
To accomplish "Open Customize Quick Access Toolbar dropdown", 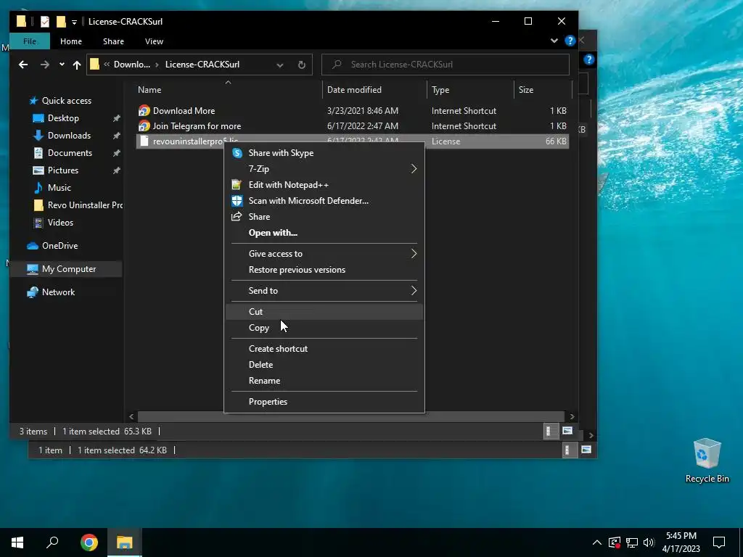I will (x=75, y=22).
